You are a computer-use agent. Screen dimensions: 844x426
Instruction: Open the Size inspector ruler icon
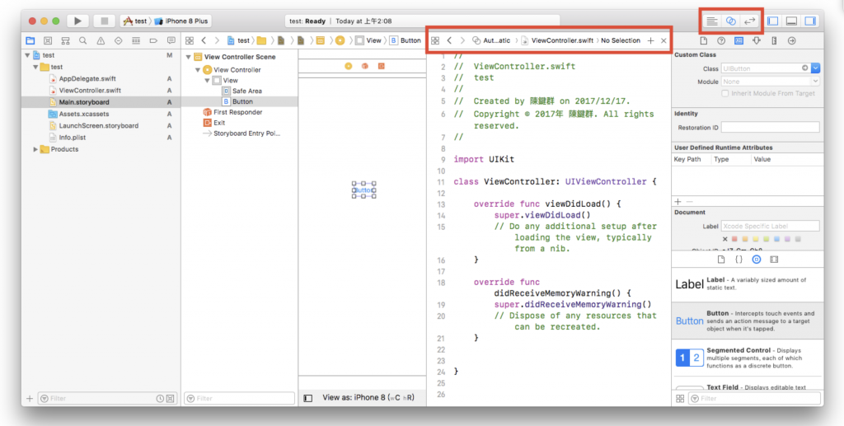(x=774, y=40)
